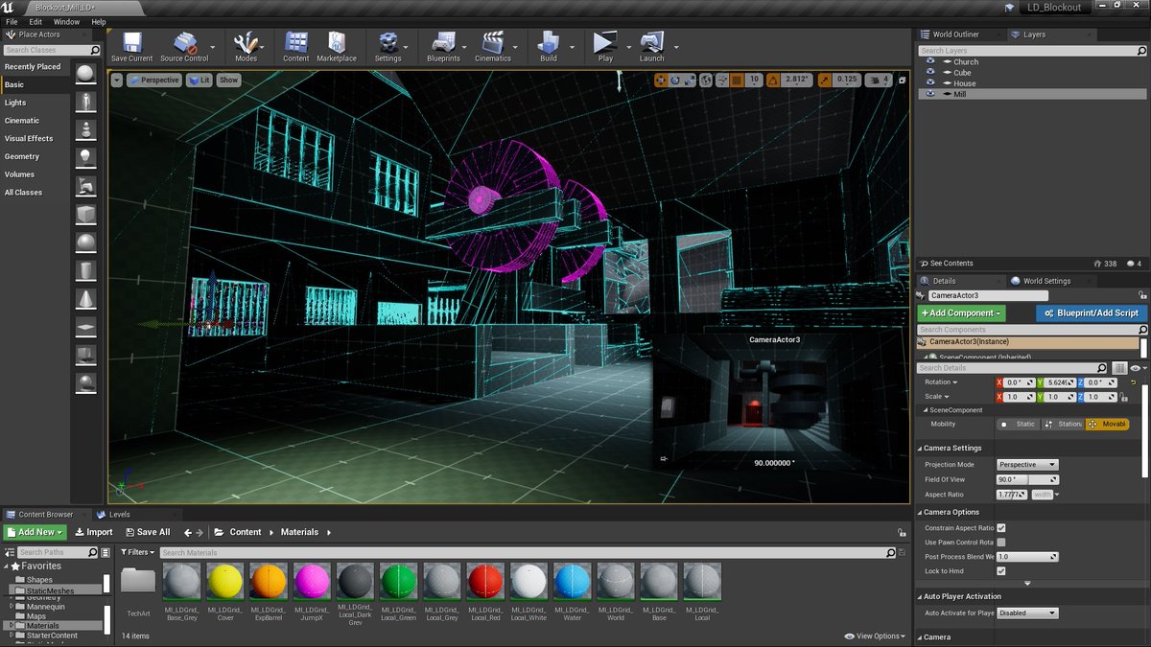Set Mobility to Static
Viewport: 1151px width, 647px height.
pos(1019,424)
